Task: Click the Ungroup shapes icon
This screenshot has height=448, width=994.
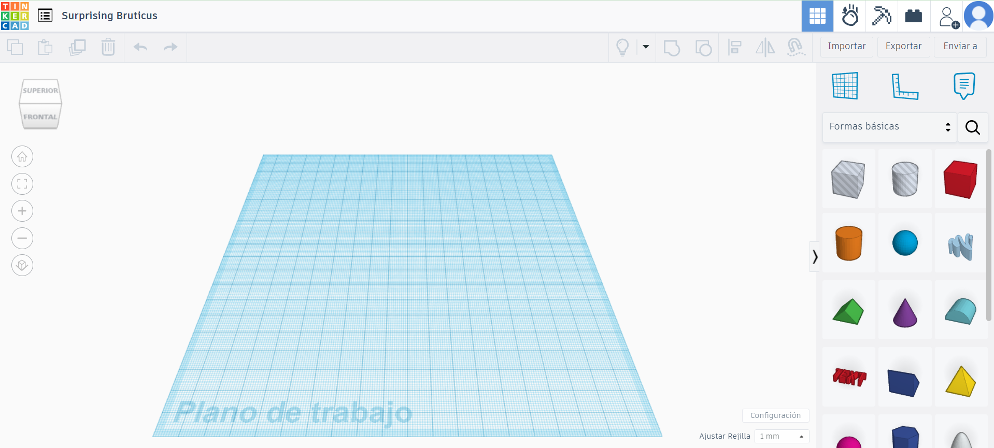Action: (703, 48)
